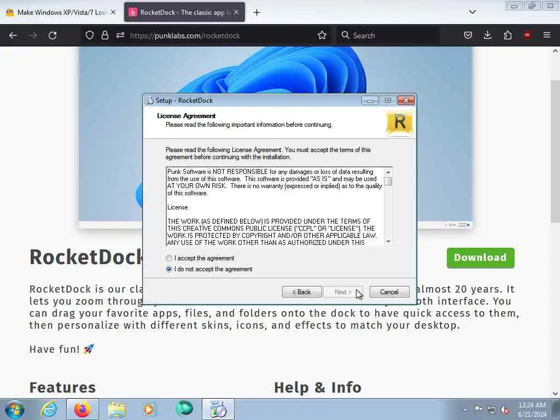The image size is (560, 420).
Task: Switch to the Make Windows XP/Vista/7 tab
Action: coord(61,12)
